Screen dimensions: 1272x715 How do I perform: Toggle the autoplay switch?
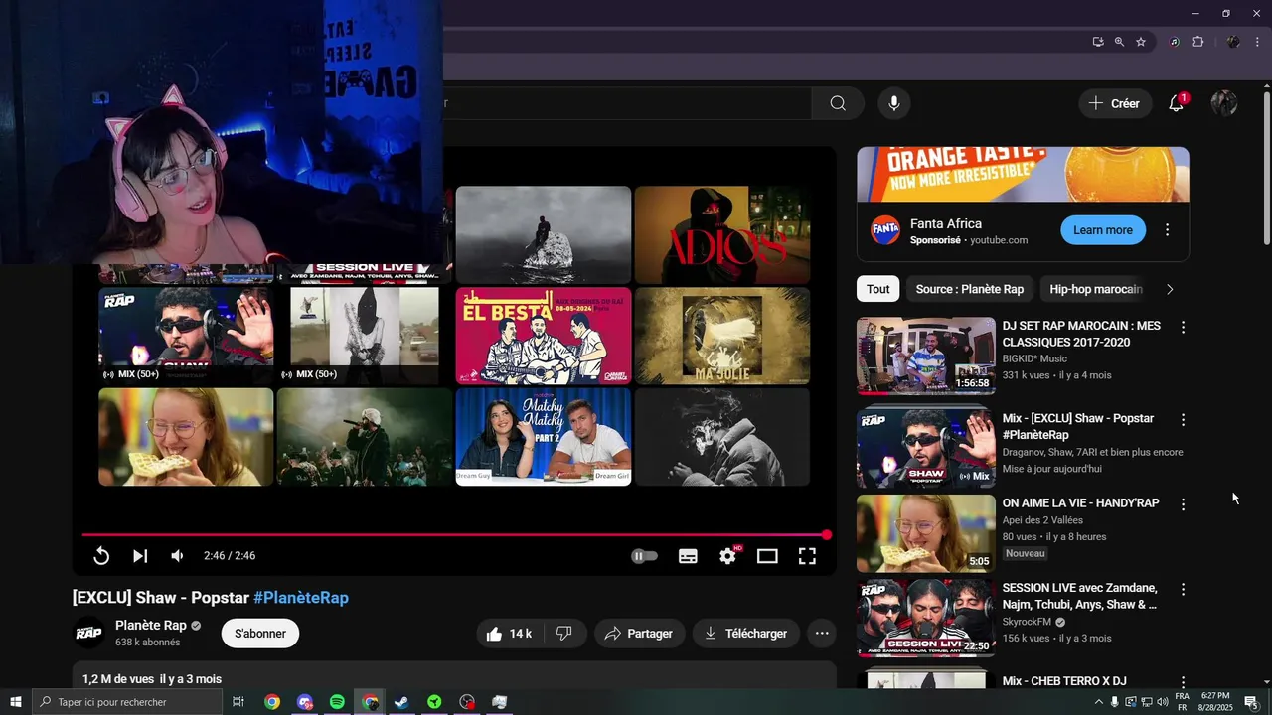[645, 556]
